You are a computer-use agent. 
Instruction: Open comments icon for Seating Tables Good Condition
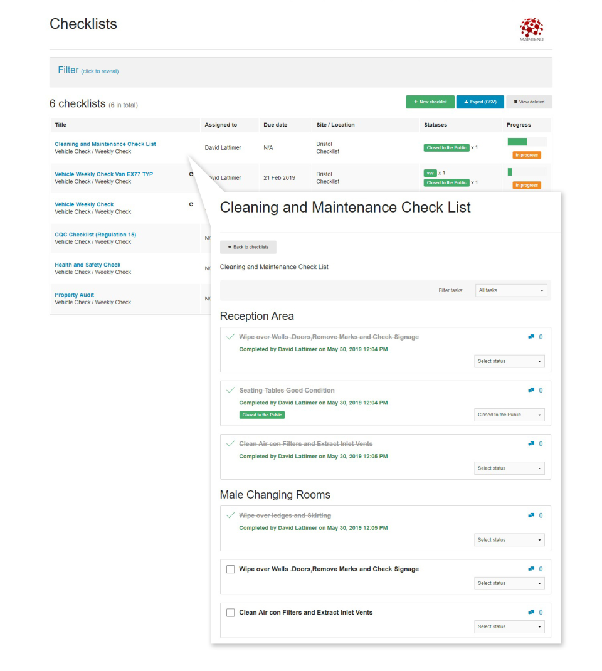click(x=531, y=390)
